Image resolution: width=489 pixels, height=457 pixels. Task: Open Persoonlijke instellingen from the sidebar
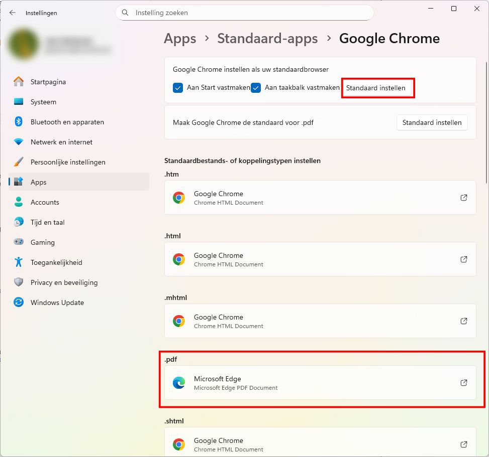(68, 162)
